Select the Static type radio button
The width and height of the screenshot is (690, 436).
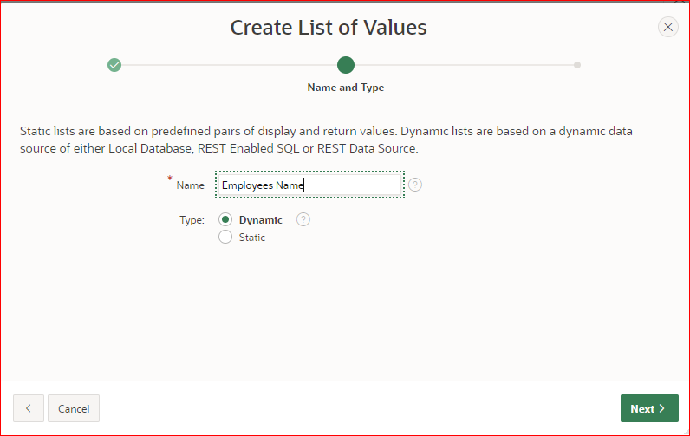[x=225, y=238]
